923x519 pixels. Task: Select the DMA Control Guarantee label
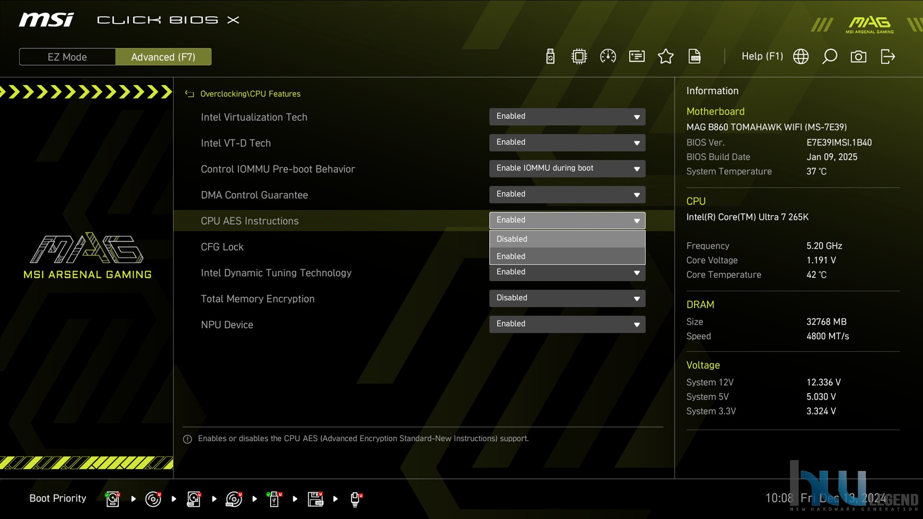(x=254, y=195)
